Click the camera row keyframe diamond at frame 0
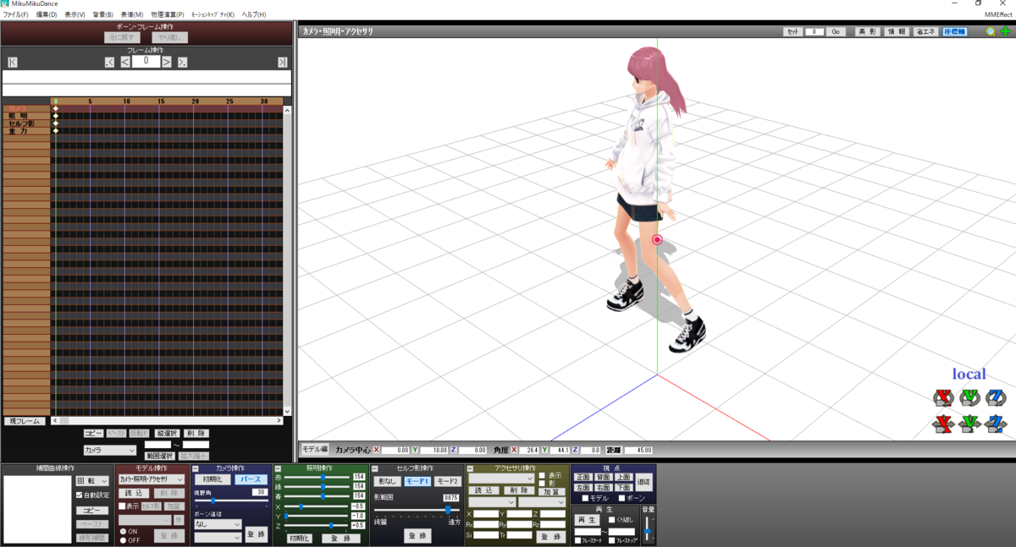Viewport: 1016px width, 547px height. [56, 109]
